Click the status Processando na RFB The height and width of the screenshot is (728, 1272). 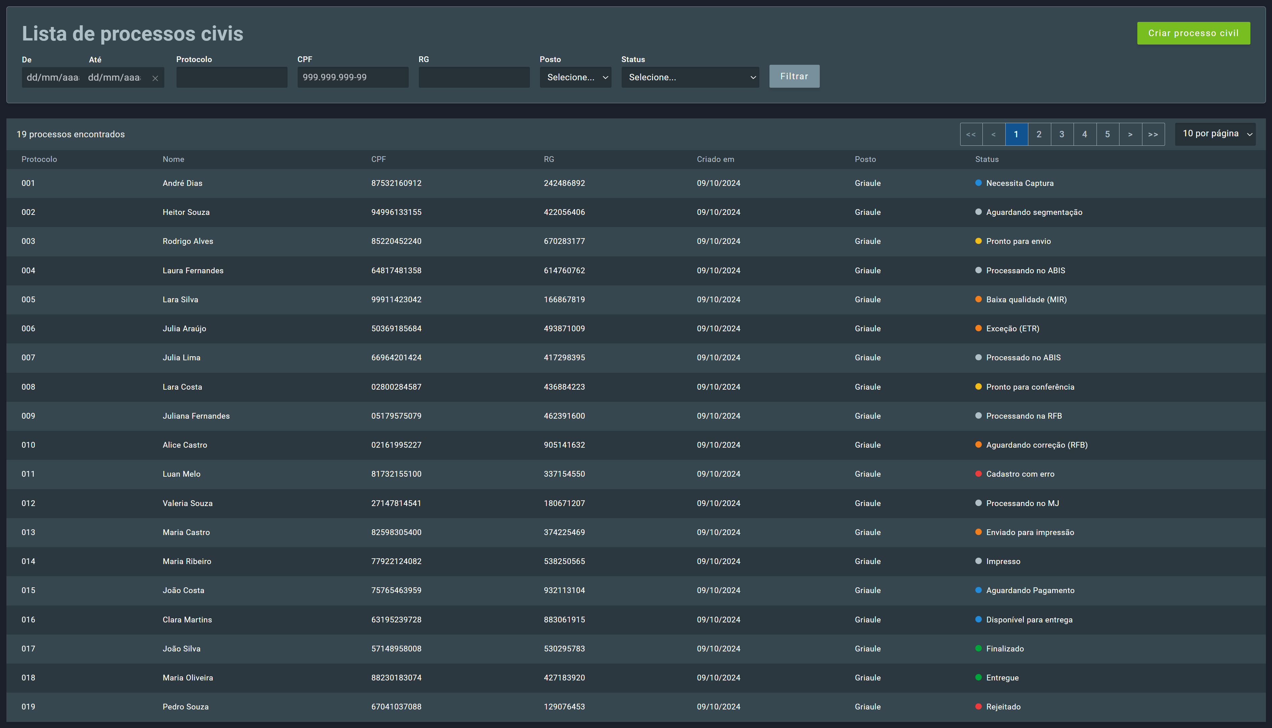1023,416
